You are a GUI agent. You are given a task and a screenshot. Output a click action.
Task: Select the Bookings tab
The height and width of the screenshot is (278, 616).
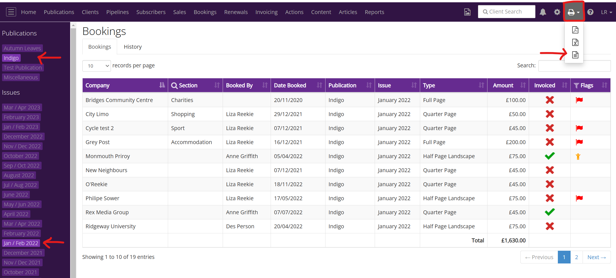pos(100,47)
